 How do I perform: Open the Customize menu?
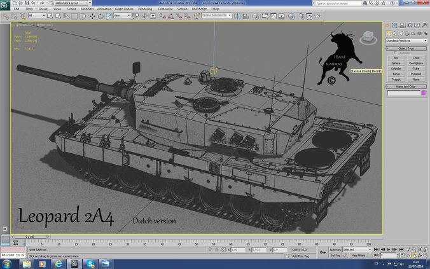tap(165, 9)
